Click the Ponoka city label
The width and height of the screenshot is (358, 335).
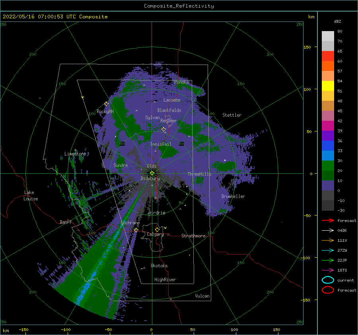(x=181, y=82)
